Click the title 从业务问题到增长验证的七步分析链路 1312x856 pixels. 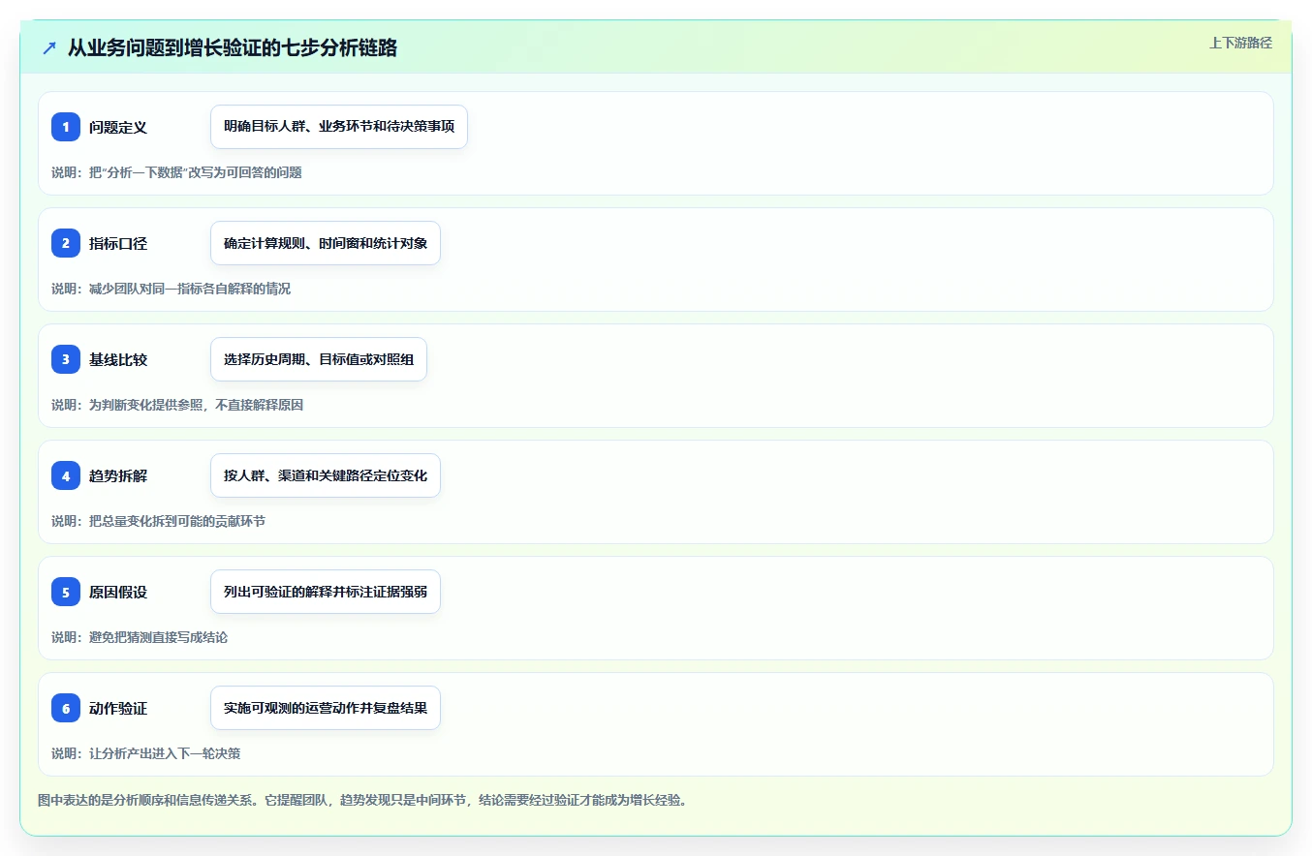pyautogui.click(x=233, y=47)
